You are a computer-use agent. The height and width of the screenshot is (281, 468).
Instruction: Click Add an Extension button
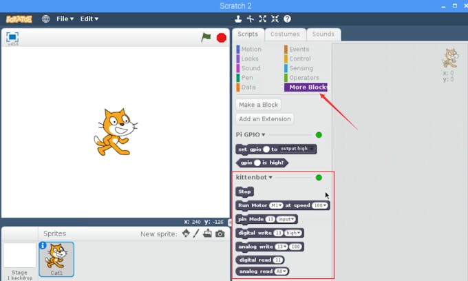click(265, 119)
